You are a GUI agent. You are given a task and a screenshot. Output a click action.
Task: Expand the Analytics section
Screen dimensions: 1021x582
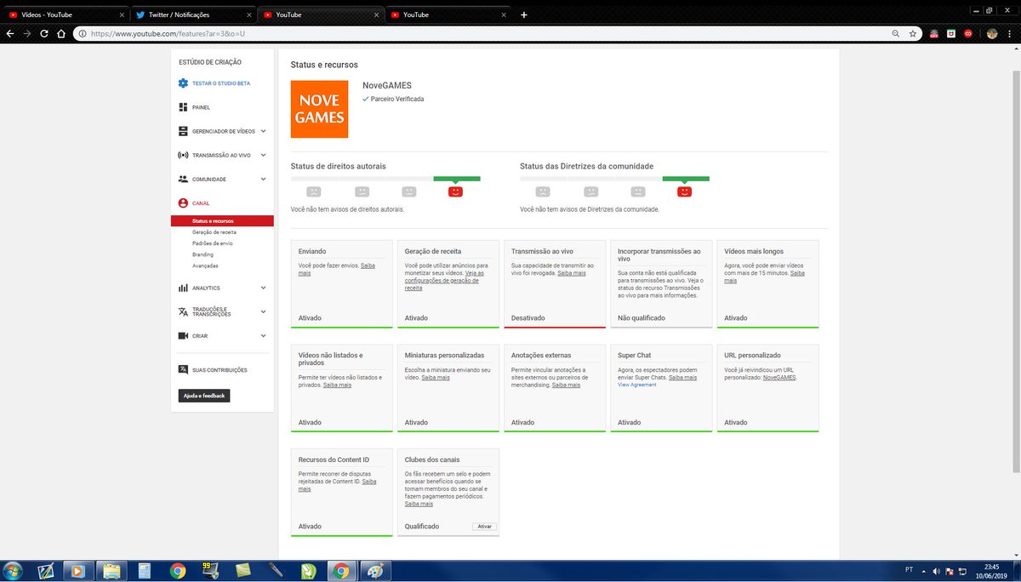[x=263, y=288]
